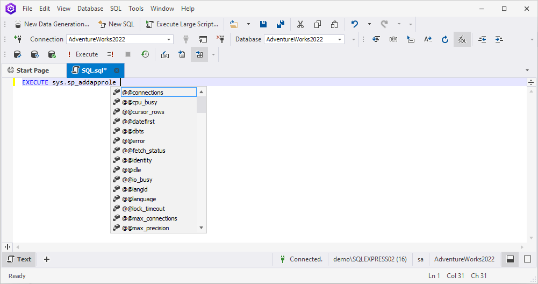Click the database with pencil icon
This screenshot has width=538, height=284.
(x=17, y=54)
